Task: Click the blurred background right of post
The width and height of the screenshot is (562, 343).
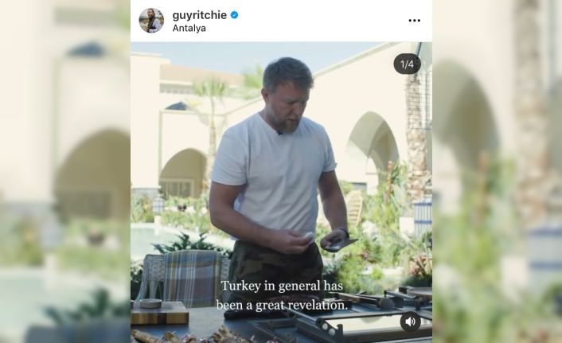Action: coord(497,171)
